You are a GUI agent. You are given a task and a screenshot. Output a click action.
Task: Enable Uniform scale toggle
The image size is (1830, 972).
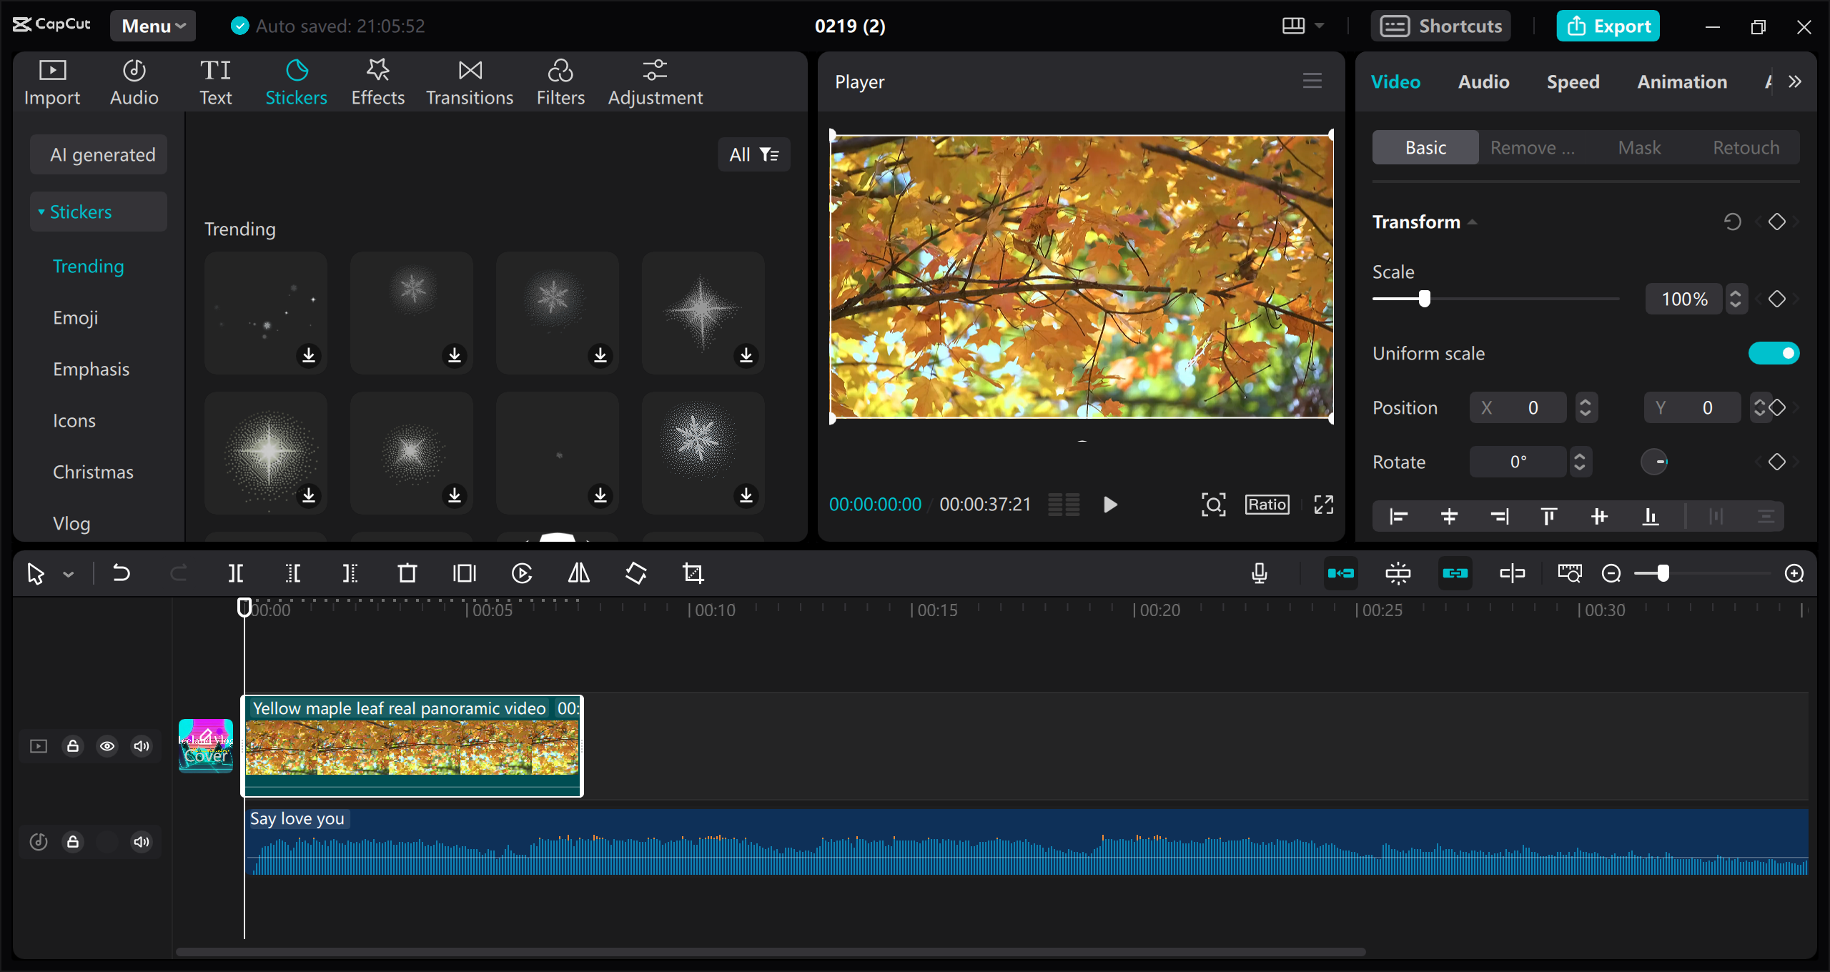[x=1774, y=352]
